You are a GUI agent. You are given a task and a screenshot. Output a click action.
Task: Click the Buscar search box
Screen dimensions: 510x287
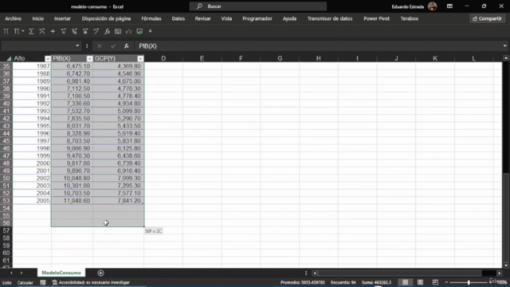(258, 6)
